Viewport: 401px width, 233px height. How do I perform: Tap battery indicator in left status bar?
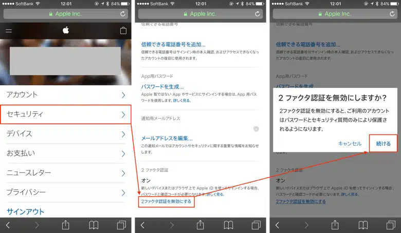(x=125, y=4)
